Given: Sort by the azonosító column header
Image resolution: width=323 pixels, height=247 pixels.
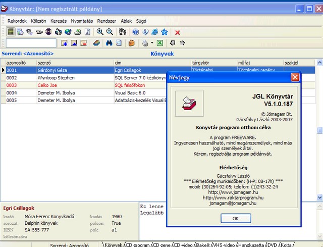Looking at the screenshot, I should coord(21,63).
